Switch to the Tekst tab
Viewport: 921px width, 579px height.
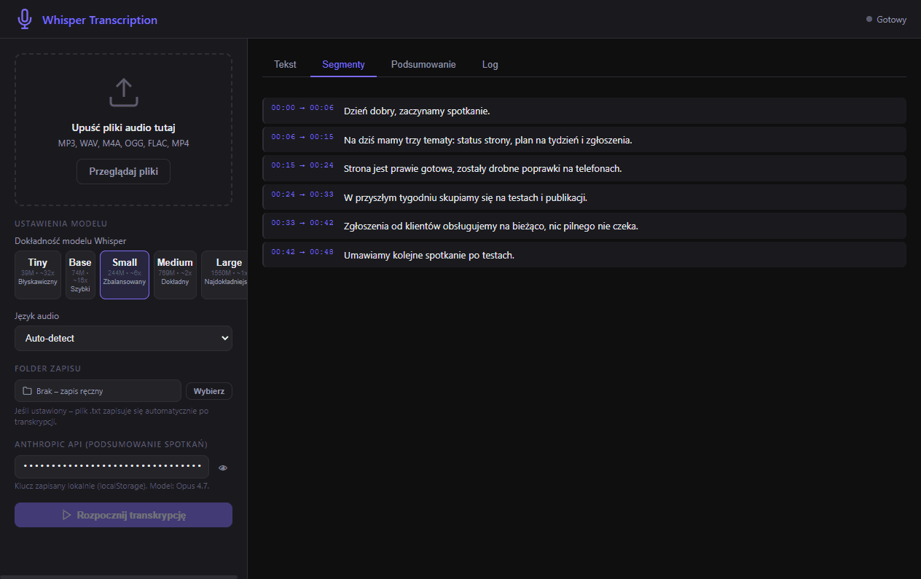[285, 64]
